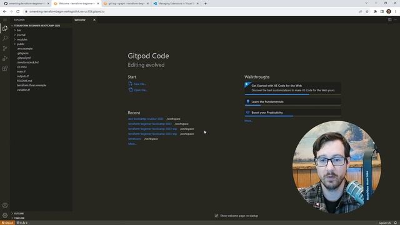Click the hamburger menu icon above activity bar
Screen dimensions: 400x225
[x=5, y=19]
